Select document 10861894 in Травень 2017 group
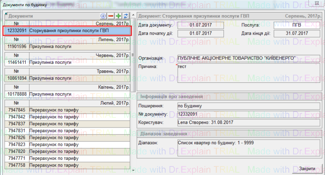 (x=67, y=78)
